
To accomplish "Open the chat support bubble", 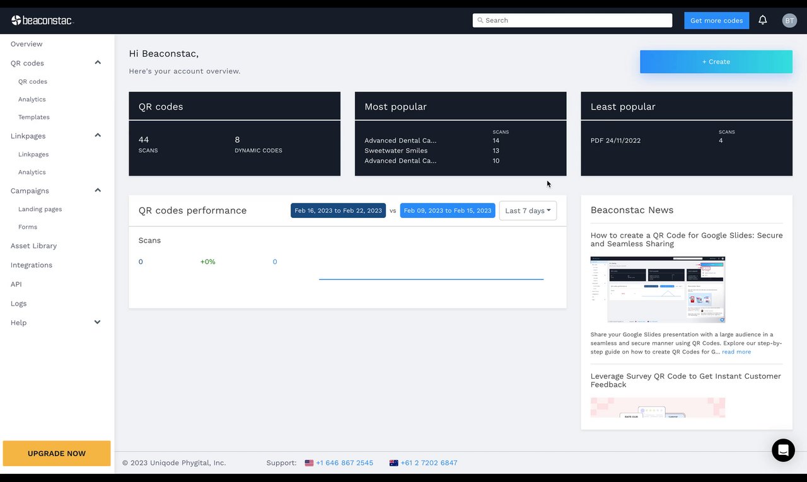I will pyautogui.click(x=784, y=450).
